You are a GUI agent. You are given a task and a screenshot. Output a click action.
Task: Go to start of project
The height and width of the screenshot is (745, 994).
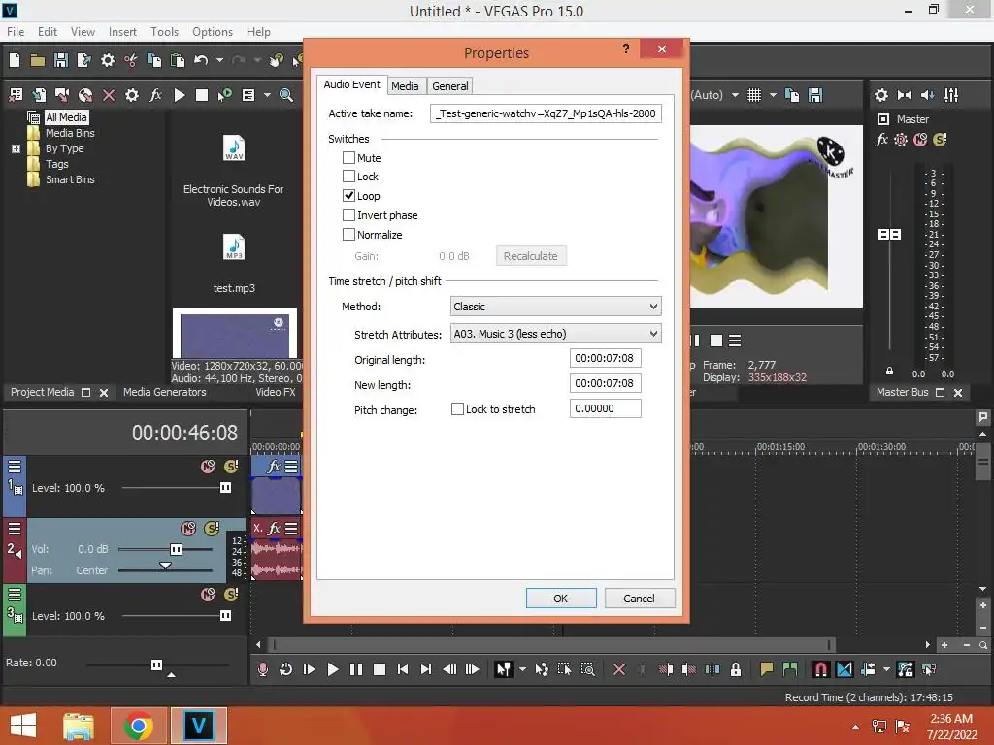(x=403, y=669)
